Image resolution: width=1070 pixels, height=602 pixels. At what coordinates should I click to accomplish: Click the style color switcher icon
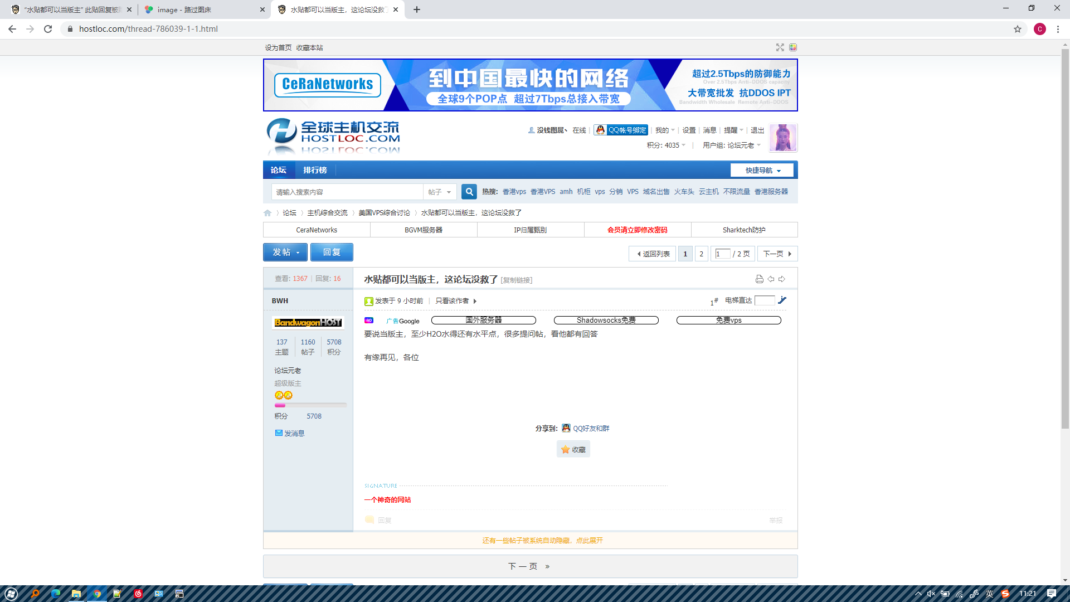pyautogui.click(x=793, y=47)
